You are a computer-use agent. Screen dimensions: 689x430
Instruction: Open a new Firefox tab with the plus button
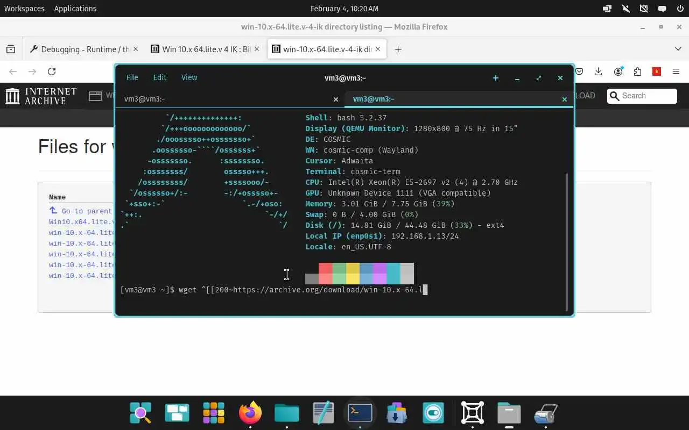click(398, 49)
